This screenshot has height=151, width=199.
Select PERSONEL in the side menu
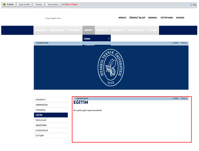click(x=51, y=110)
